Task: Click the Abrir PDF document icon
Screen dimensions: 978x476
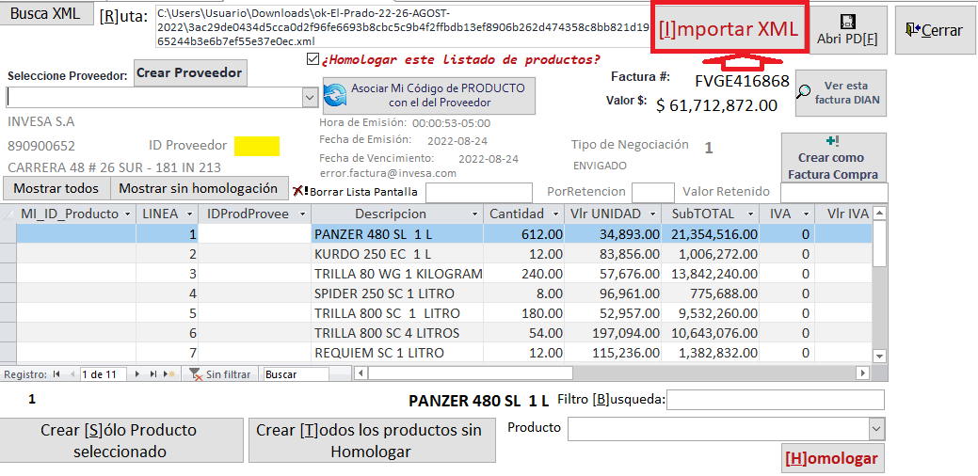Action: pos(848,21)
